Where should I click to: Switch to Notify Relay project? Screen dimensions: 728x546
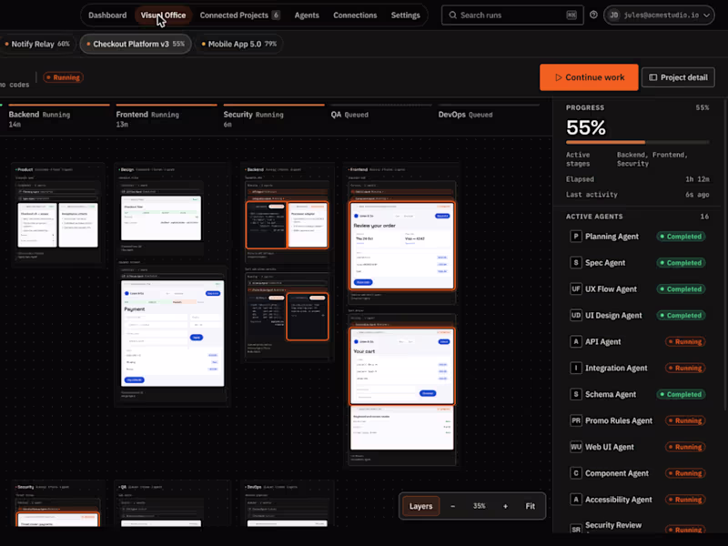tap(36, 44)
